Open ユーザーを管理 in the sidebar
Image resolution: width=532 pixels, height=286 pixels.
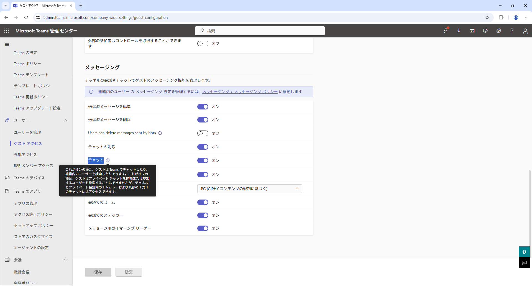pos(27,132)
